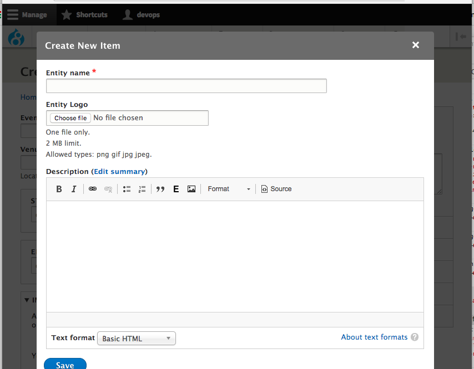Insert a bulleted list

click(x=127, y=189)
